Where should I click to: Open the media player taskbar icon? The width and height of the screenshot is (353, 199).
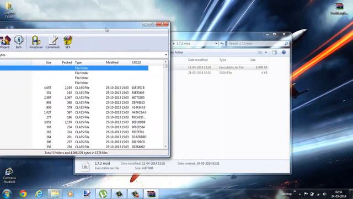coord(71,194)
